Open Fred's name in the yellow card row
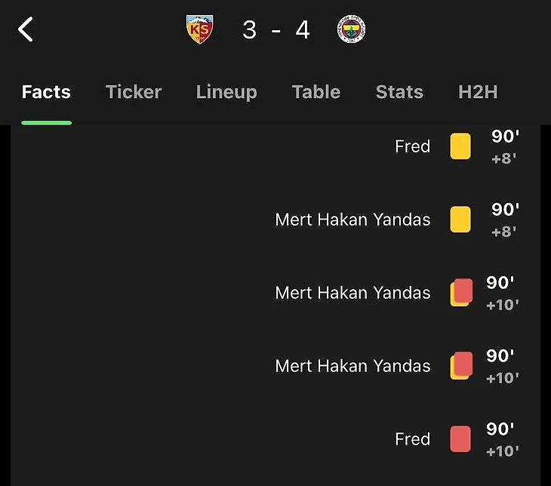The image size is (551, 486). 412,146
